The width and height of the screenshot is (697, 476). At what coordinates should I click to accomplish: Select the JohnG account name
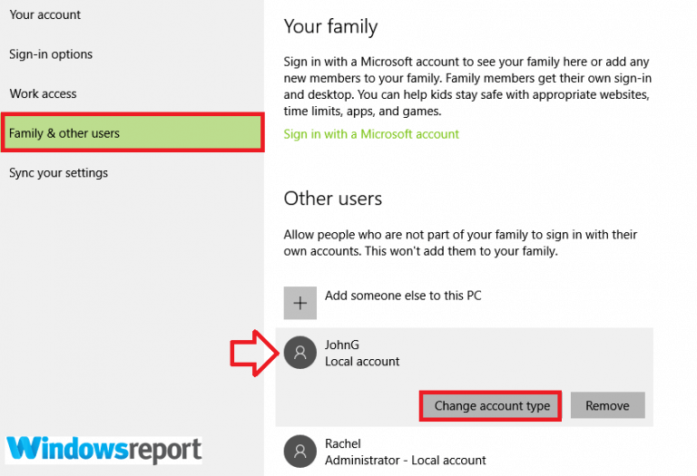342,345
